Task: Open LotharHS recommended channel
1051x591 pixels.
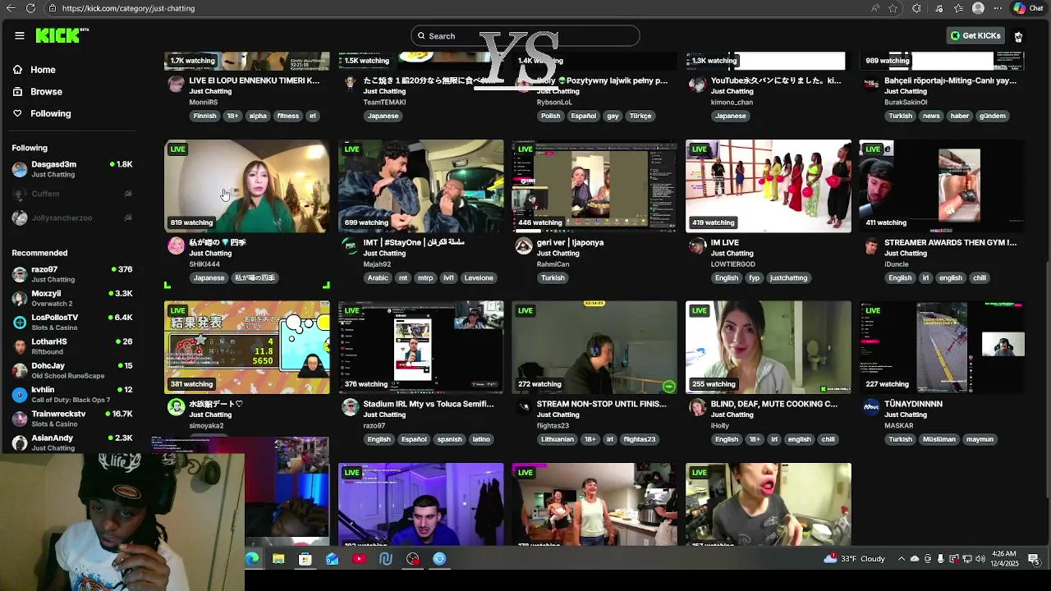Action: 72,346
